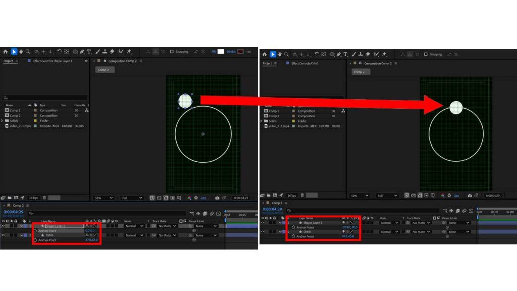Select the Zoom tool in the left window
Viewport: 517px width, 291px height.
28,52
